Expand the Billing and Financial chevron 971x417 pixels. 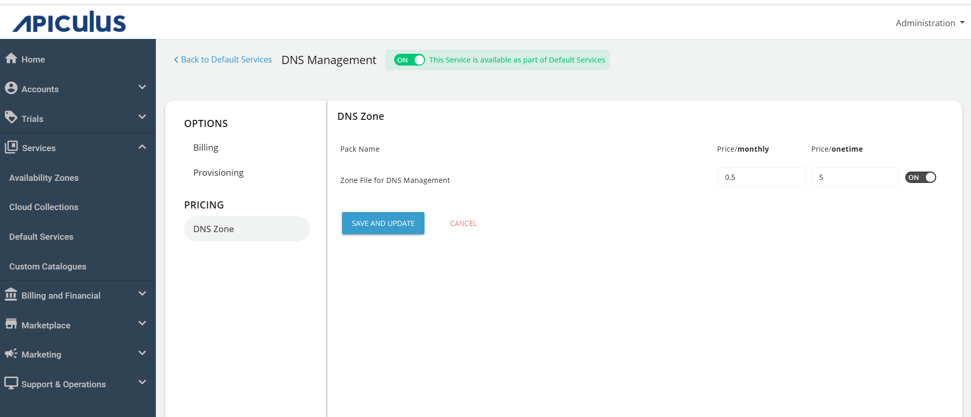coord(142,294)
